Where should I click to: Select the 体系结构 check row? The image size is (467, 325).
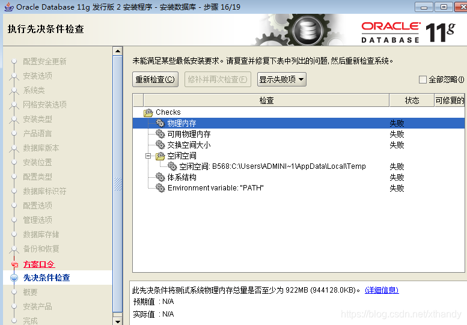[x=299, y=177]
